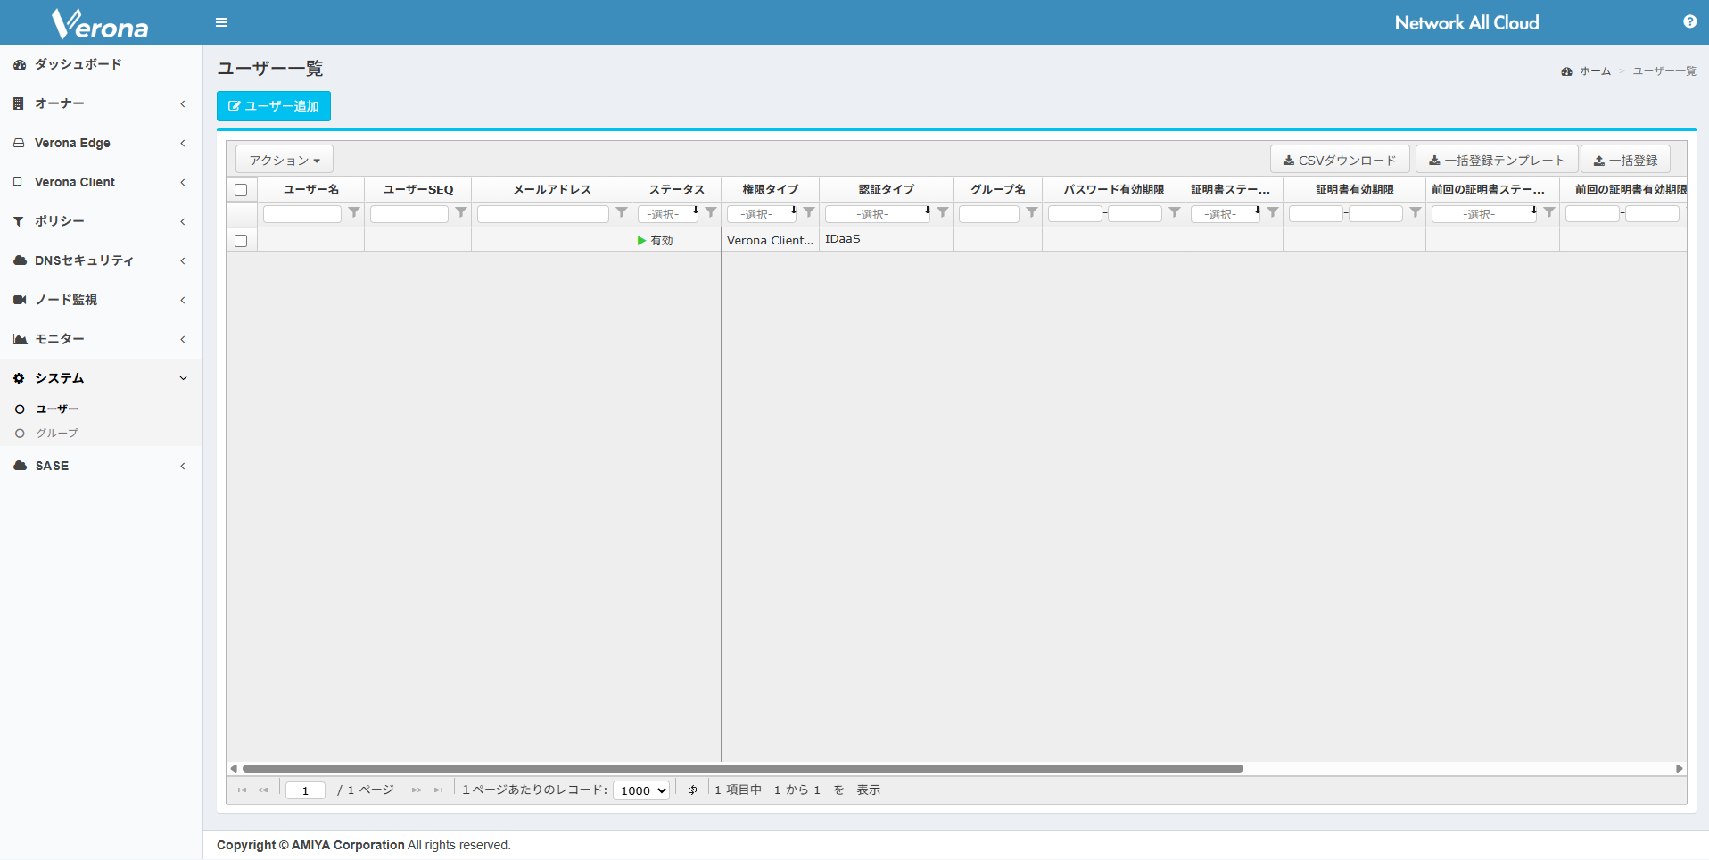1709x860 pixels.
Task: Focus the page number input field
Action: coord(305,790)
